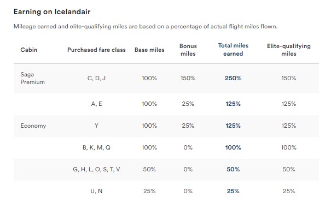Click the Bonus miles column header
The height and width of the screenshot is (209, 331).
188,50
